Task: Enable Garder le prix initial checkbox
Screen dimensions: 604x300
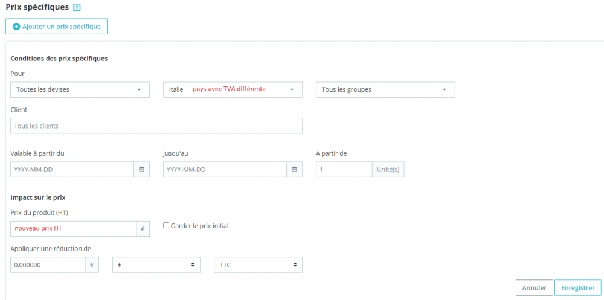Action: pyautogui.click(x=166, y=225)
